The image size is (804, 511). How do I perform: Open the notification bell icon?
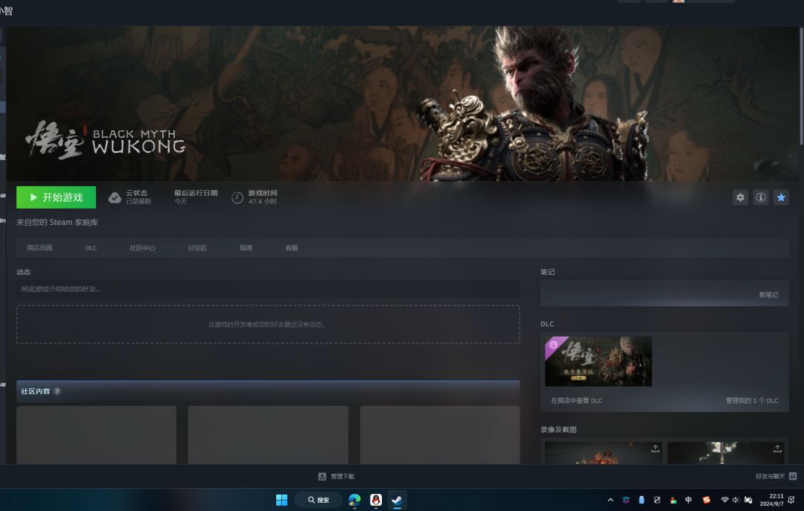click(x=791, y=500)
